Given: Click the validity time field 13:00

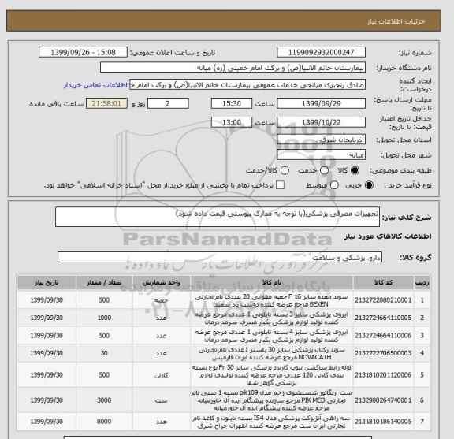Looking at the screenshot, I should point(232,122).
